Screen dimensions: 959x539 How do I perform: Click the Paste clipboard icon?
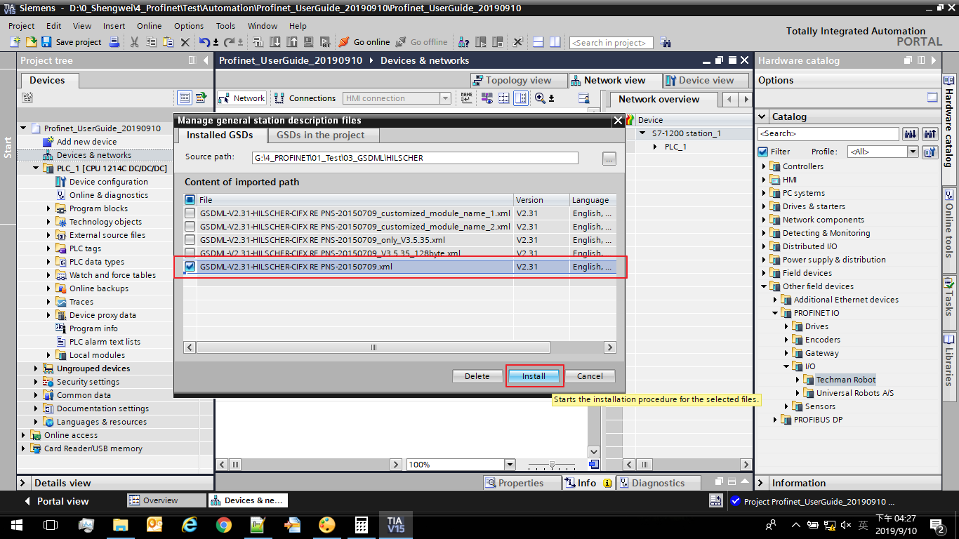[168, 42]
